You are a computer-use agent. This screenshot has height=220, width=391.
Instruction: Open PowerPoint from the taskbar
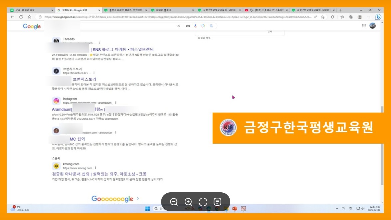(x=235, y=209)
